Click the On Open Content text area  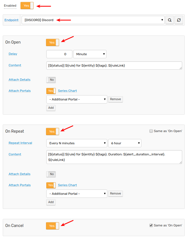pyautogui.click(x=114, y=65)
